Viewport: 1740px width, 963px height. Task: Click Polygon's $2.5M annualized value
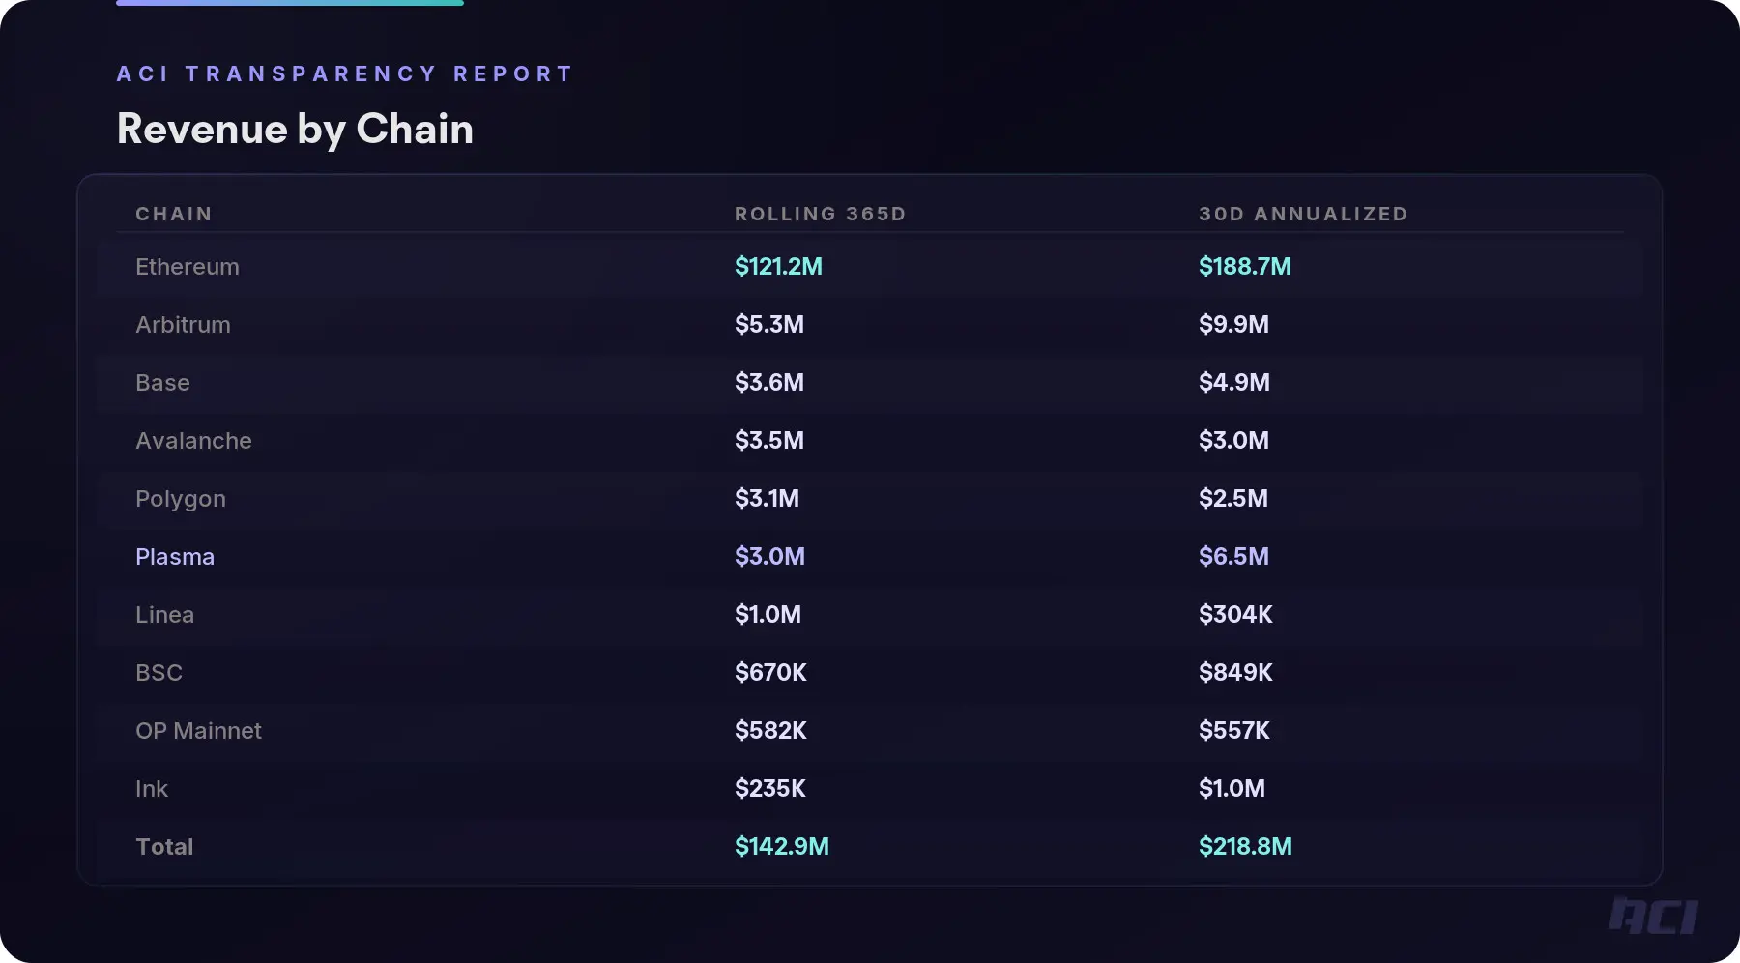[1232, 499]
